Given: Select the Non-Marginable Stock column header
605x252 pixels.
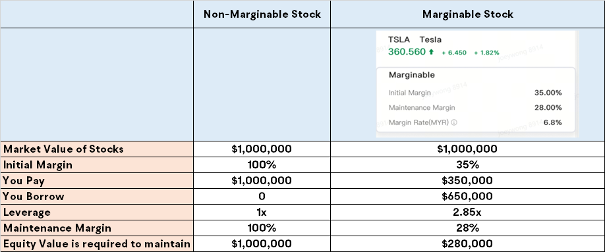Looking at the screenshot, I should (262, 14).
